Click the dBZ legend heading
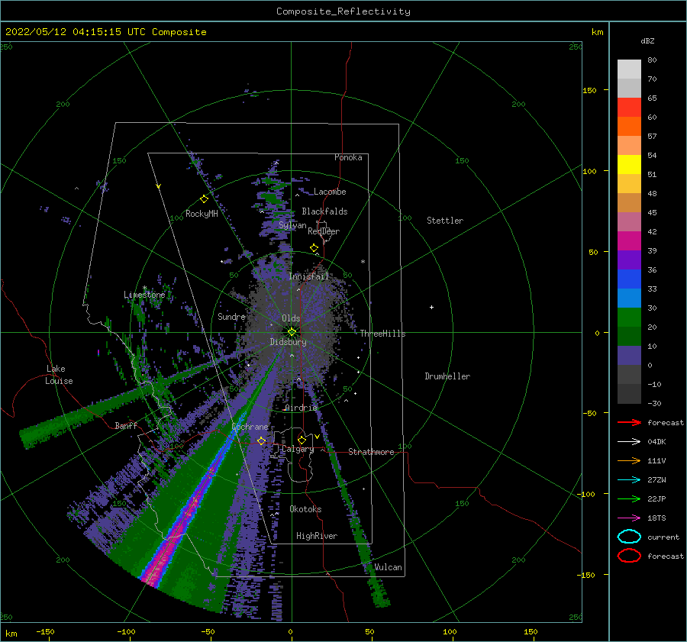This screenshot has width=687, height=642. [x=647, y=41]
